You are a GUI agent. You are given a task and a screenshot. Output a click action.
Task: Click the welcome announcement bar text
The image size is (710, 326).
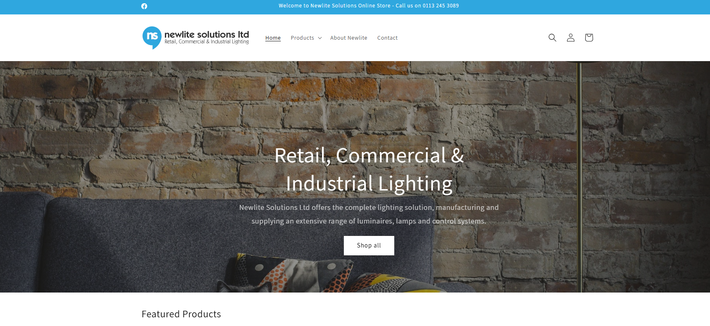(369, 6)
